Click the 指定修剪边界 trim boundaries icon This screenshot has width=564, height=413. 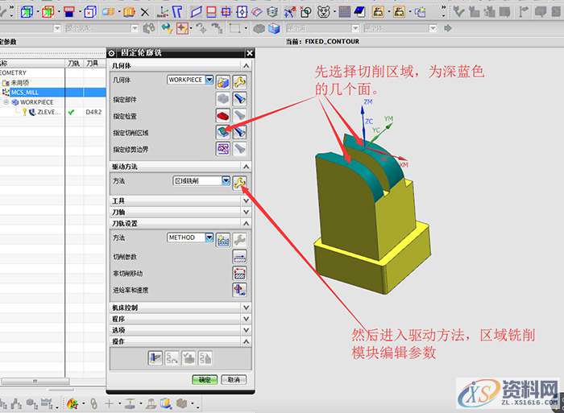click(x=223, y=149)
